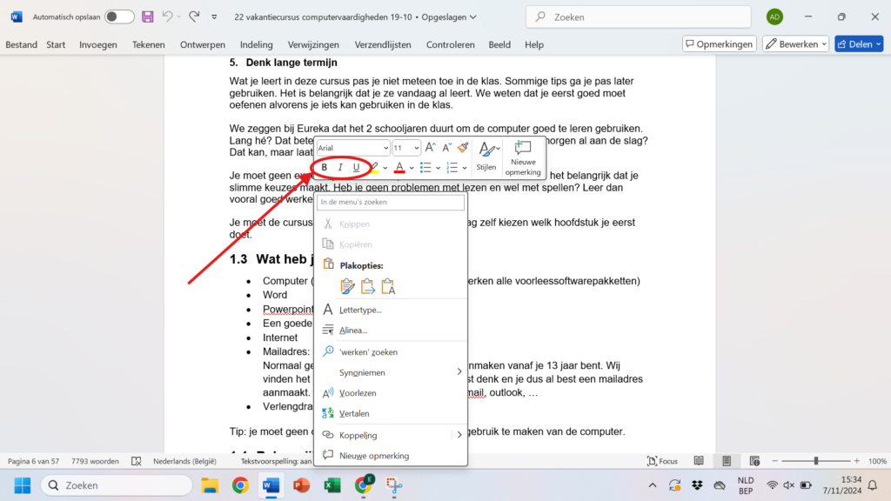Screen dimensions: 891x501
Task: Click the In de menu's zoeken field
Action: point(390,203)
